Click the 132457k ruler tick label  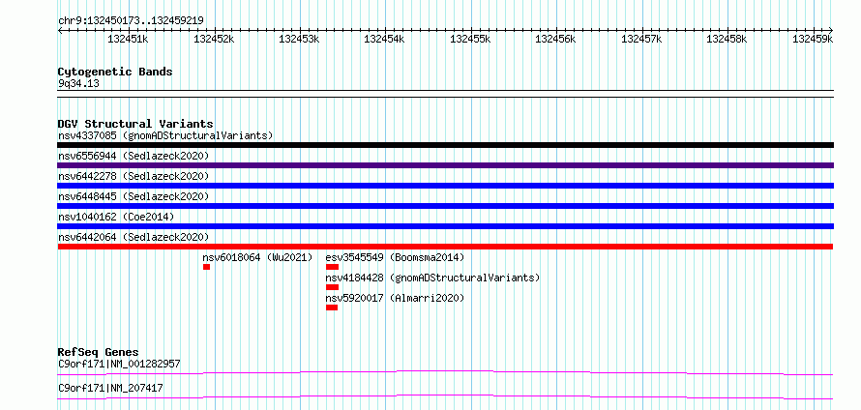click(x=640, y=39)
